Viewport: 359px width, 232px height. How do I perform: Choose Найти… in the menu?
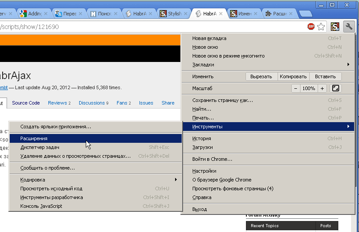click(268, 109)
